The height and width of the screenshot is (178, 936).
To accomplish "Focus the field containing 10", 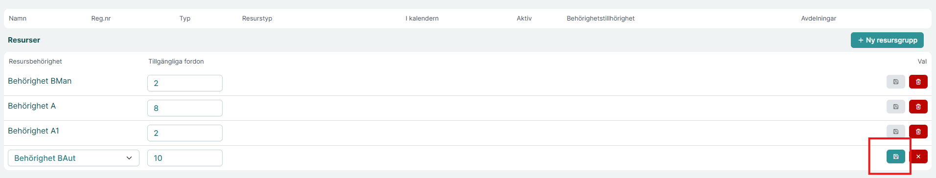I will (185, 158).
